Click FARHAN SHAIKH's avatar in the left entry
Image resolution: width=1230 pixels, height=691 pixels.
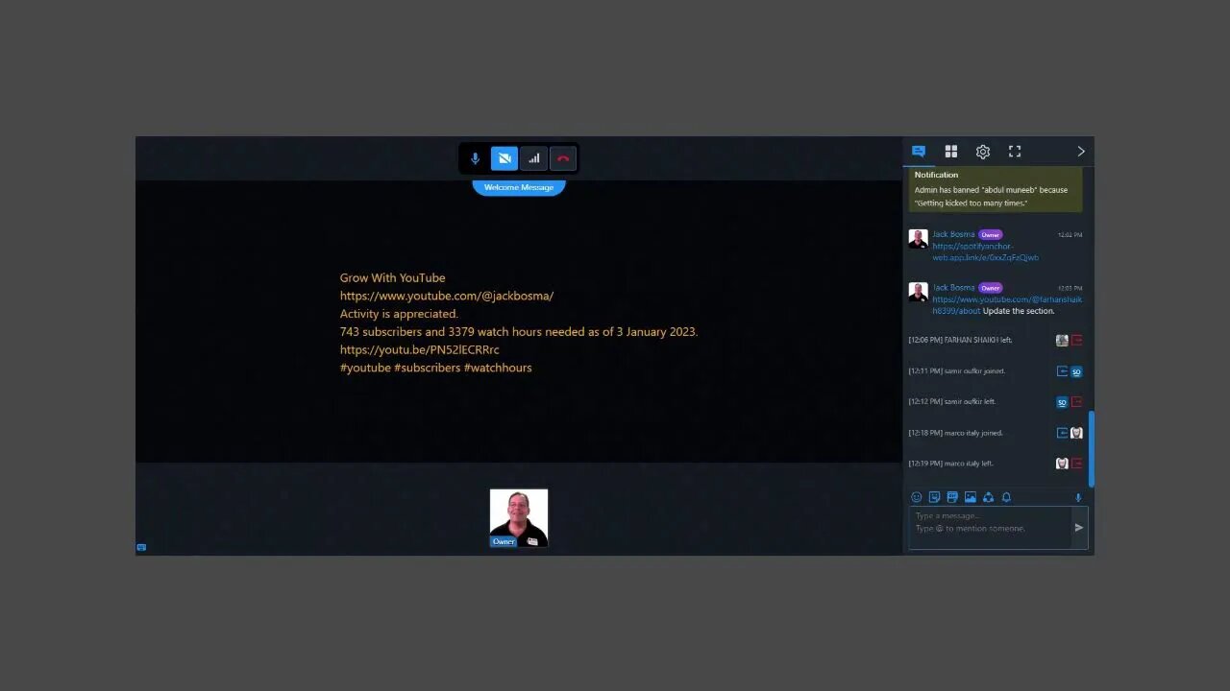click(x=1062, y=341)
